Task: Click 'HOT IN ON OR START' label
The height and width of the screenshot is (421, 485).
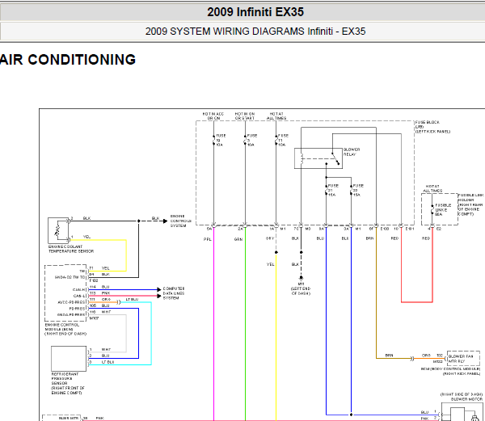Action: (x=245, y=116)
